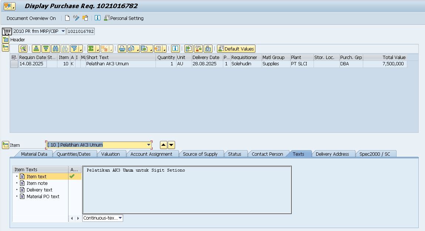Click inside the item text editor area
Screen dimensions: 425x231
pyautogui.click(x=187, y=190)
